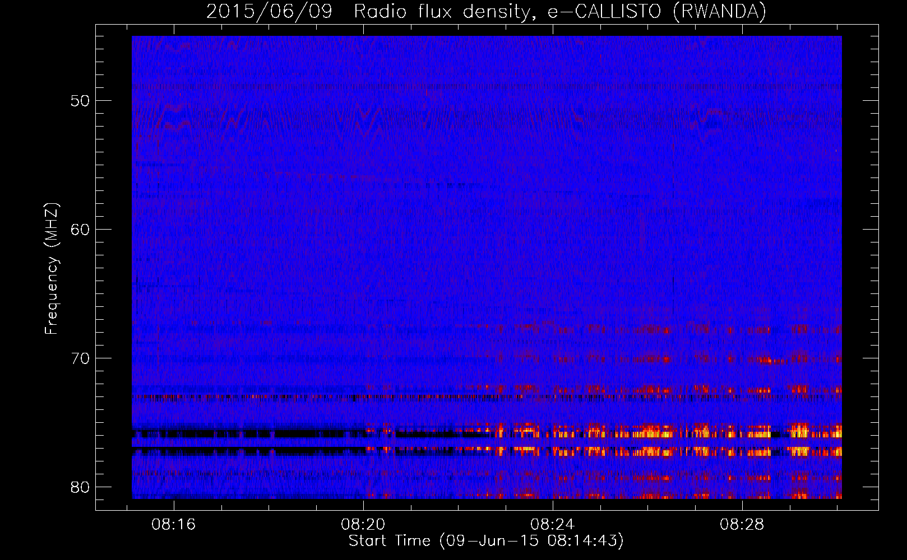The width and height of the screenshot is (907, 560).
Task: Click the 80 frequency tick label
Action: (80, 487)
